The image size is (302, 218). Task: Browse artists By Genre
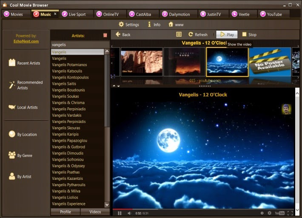click(x=20, y=155)
